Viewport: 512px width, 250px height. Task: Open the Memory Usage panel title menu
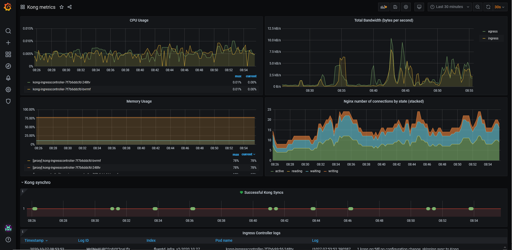[x=139, y=101]
